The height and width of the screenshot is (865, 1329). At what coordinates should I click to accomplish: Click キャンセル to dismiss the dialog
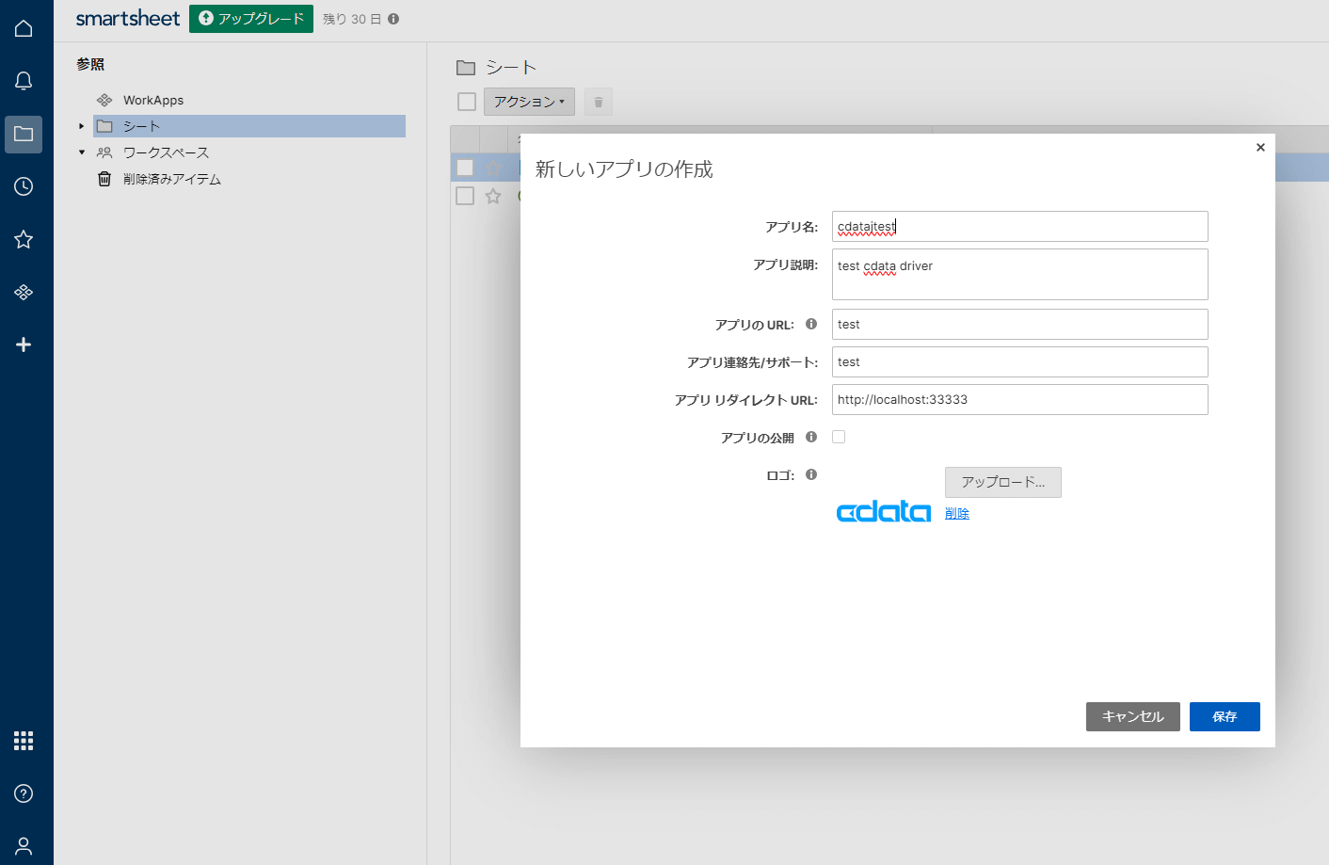1133,716
